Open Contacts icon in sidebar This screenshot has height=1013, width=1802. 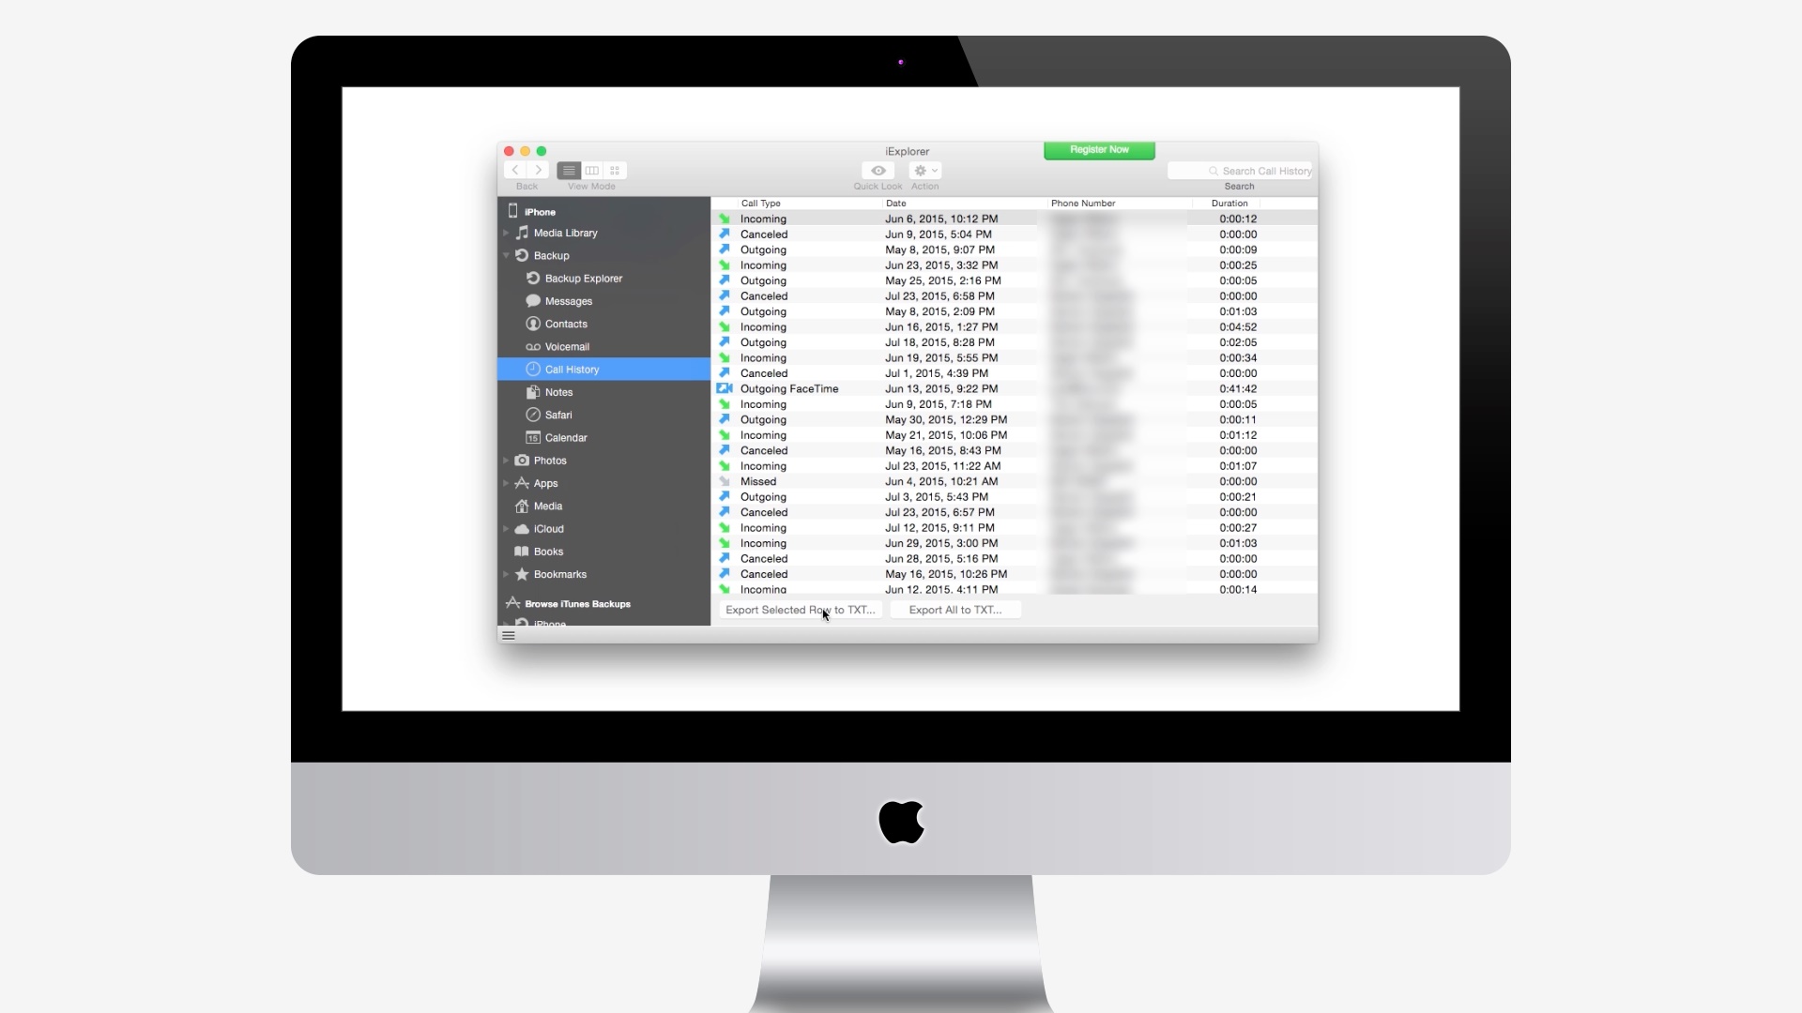[533, 324]
